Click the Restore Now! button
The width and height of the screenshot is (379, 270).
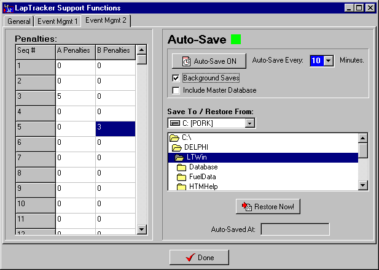[268, 206]
